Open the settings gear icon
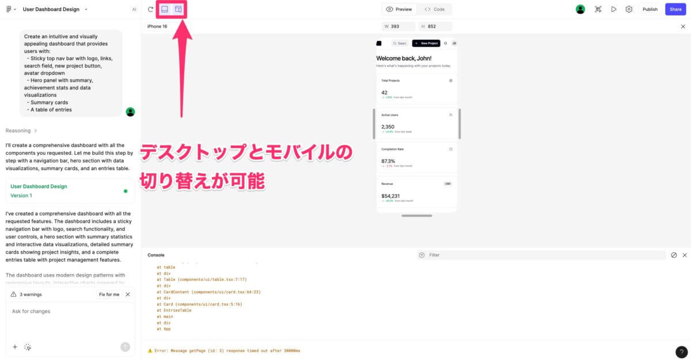691x360 pixels. coord(629,9)
